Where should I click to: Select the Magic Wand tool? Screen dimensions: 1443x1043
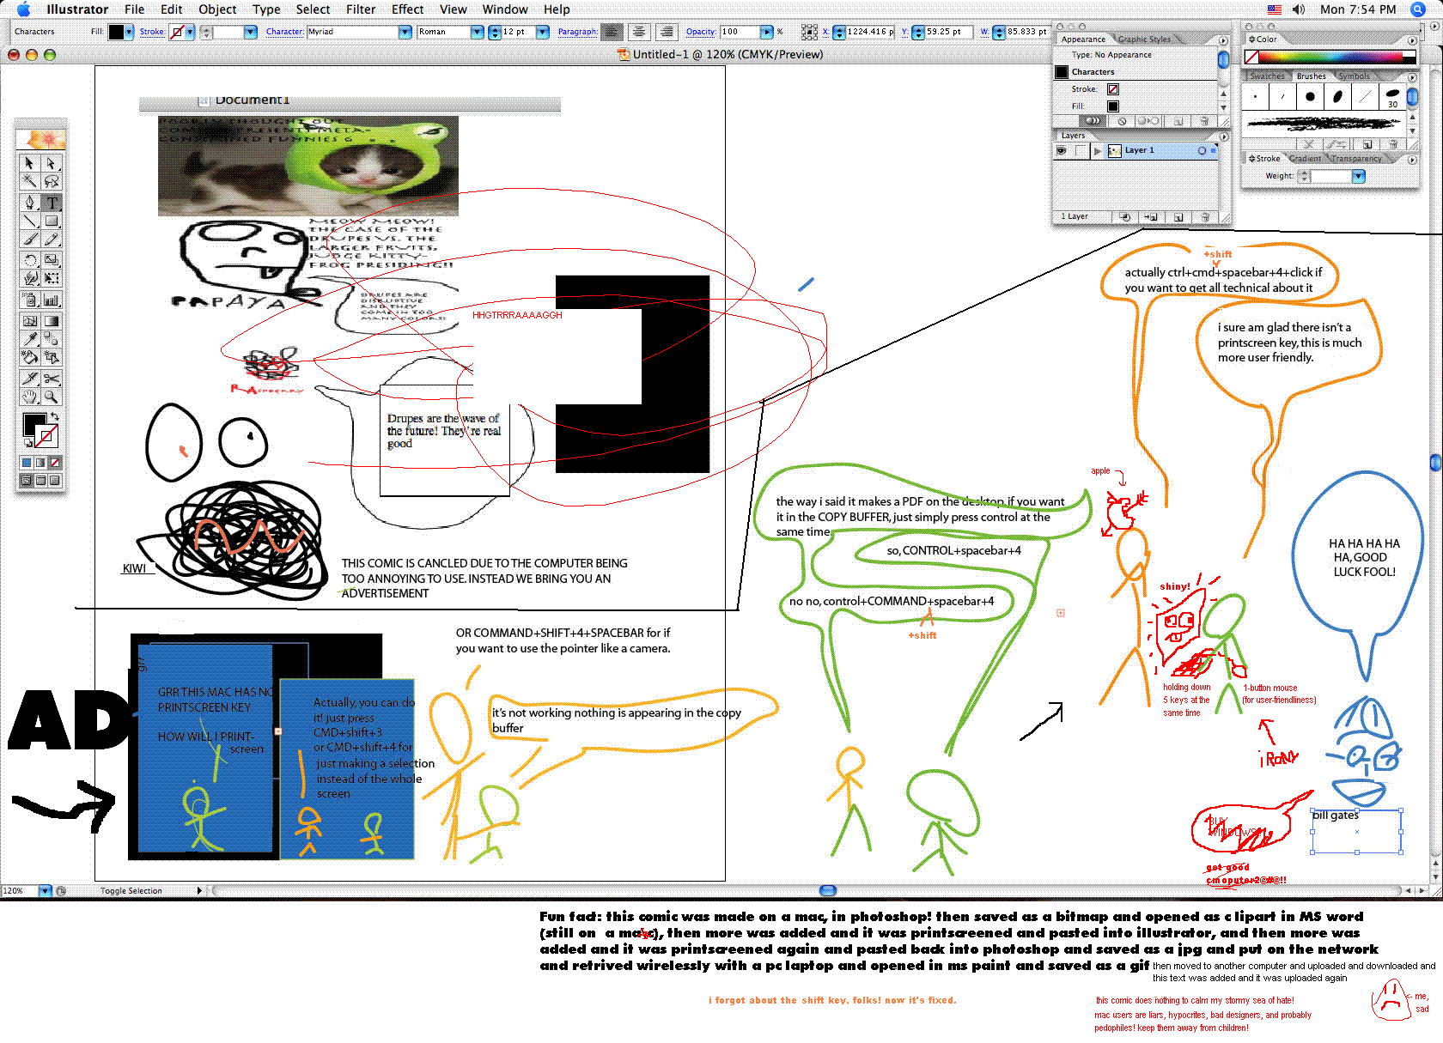(30, 181)
